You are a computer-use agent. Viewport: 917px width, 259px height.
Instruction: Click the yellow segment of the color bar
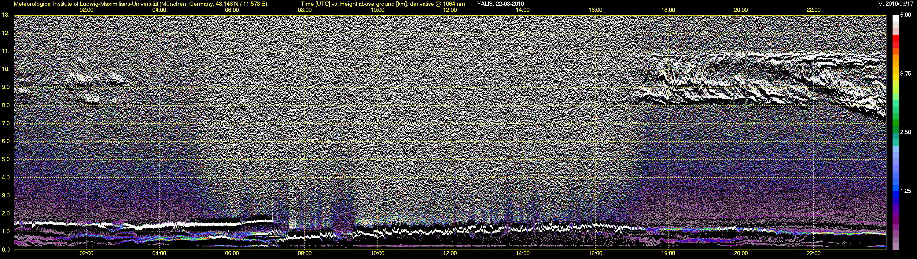(895, 77)
